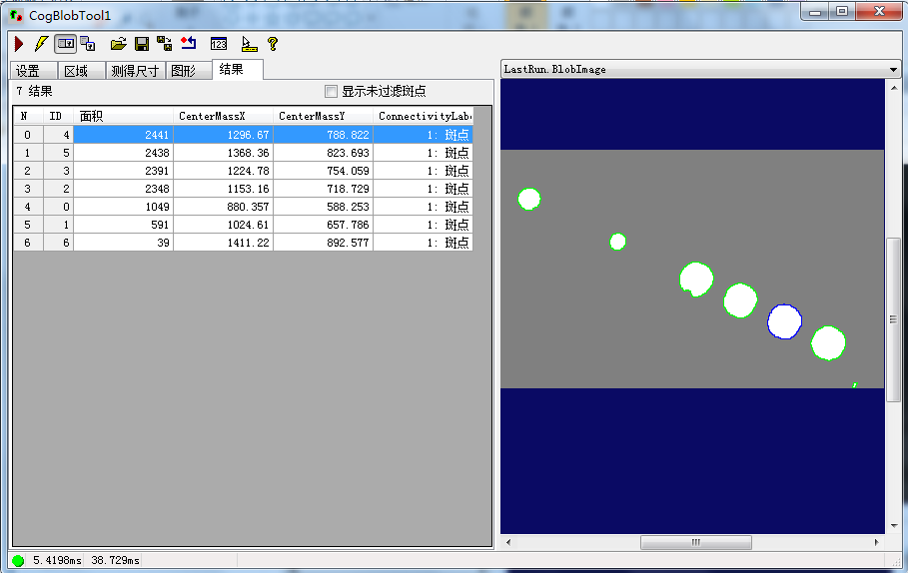Click the 面积 column header

tap(123, 116)
